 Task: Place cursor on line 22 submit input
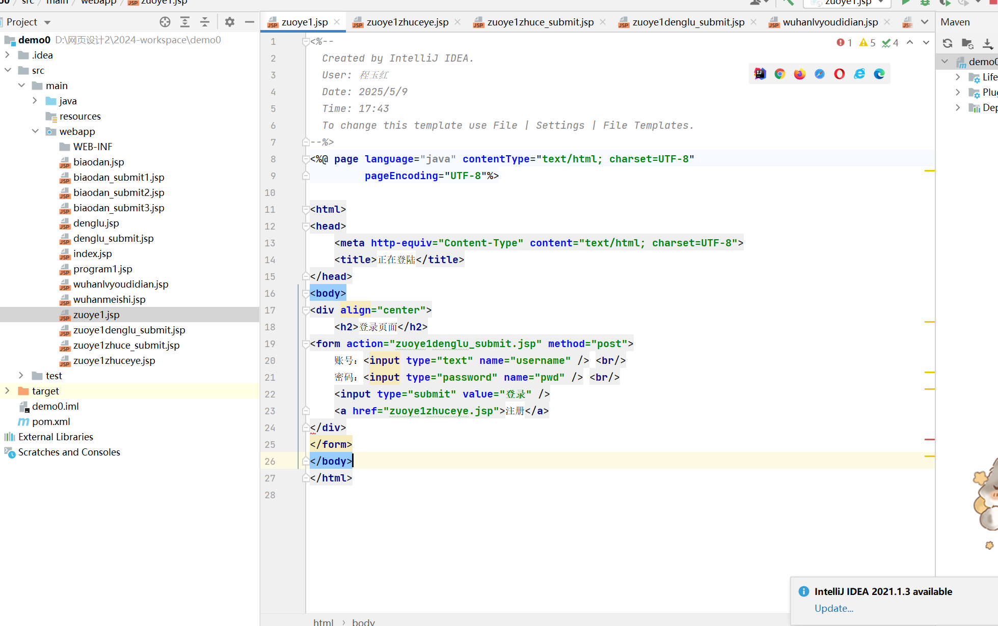442,394
